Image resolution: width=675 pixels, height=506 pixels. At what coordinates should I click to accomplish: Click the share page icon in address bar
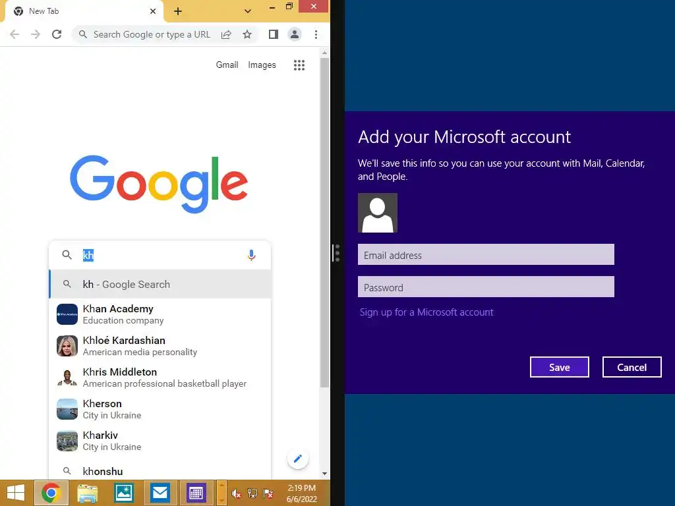click(226, 34)
